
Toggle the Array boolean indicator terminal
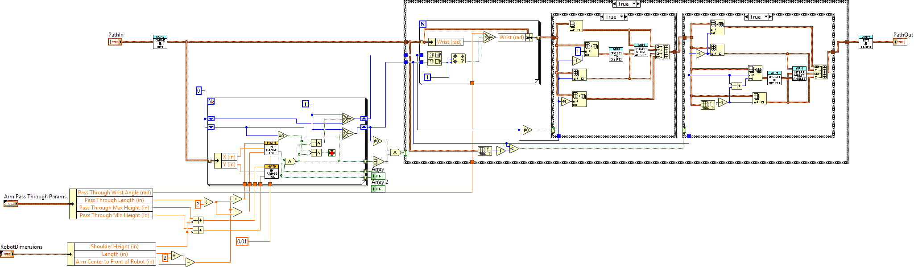click(x=378, y=176)
